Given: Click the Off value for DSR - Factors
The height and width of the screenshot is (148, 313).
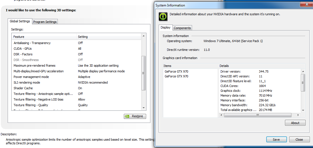Looking at the screenshot, I should tap(80, 54).
